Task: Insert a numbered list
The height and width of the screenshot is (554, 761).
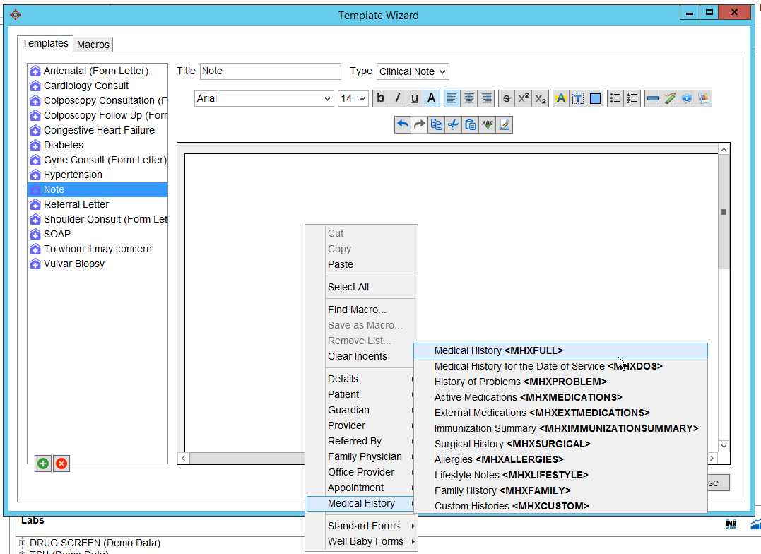Action: (632, 98)
